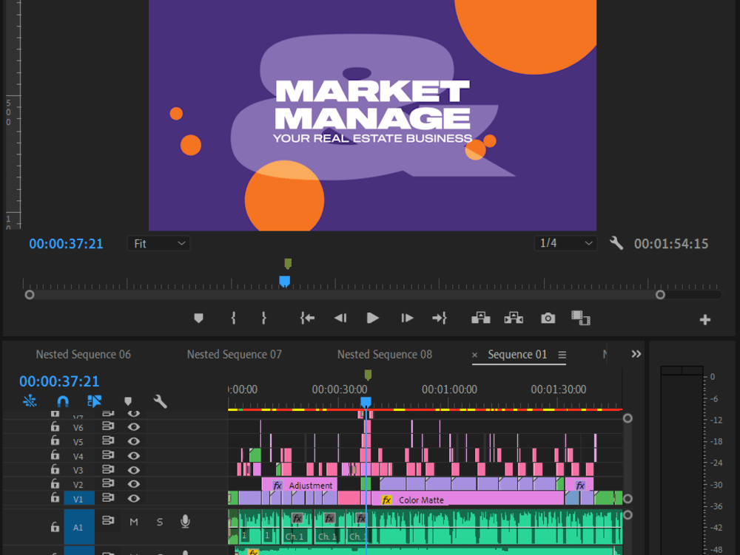The height and width of the screenshot is (555, 740).
Task: Select the Sequence 01 tab
Action: 517,354
